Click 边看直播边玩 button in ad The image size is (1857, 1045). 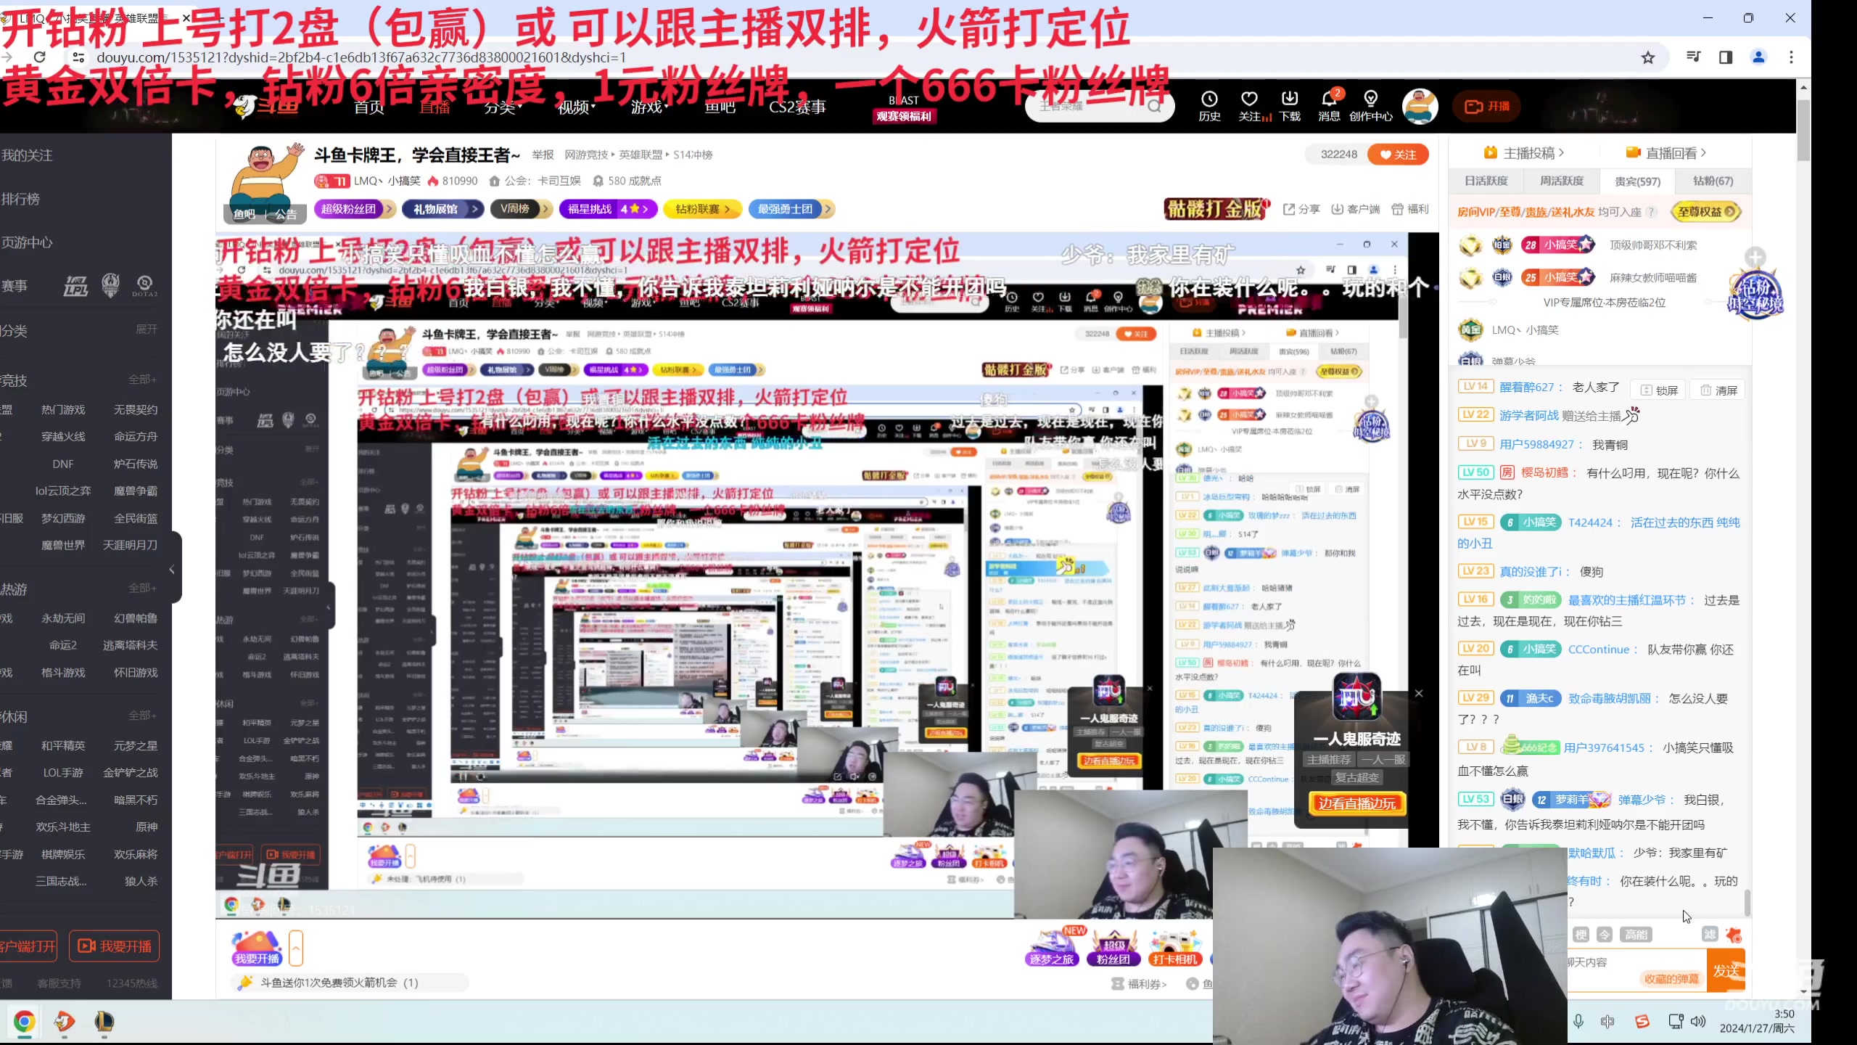[x=1357, y=803]
